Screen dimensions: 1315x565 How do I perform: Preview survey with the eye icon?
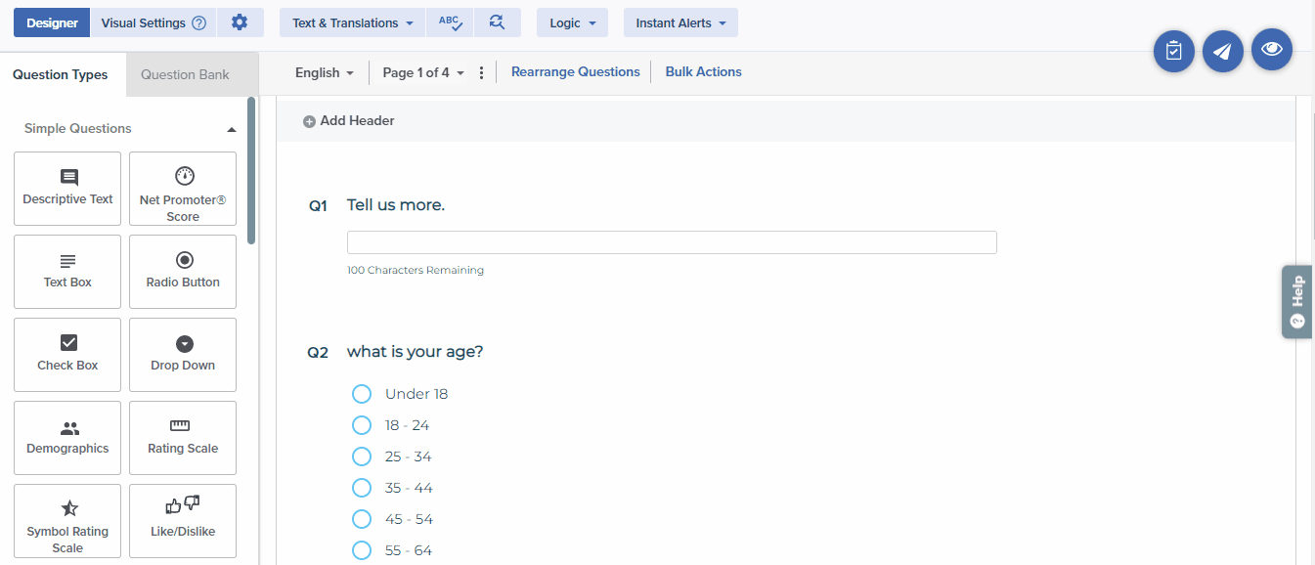(x=1271, y=49)
